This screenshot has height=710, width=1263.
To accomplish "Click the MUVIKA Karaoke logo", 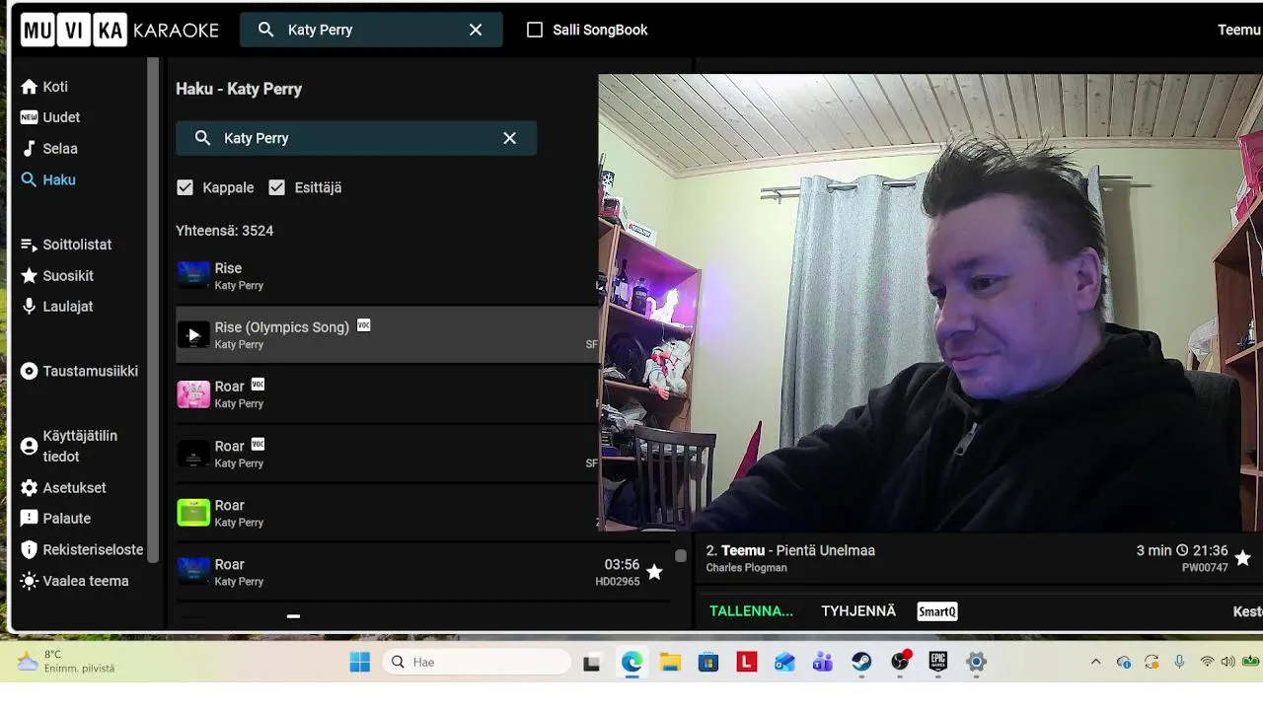I will coord(119,30).
